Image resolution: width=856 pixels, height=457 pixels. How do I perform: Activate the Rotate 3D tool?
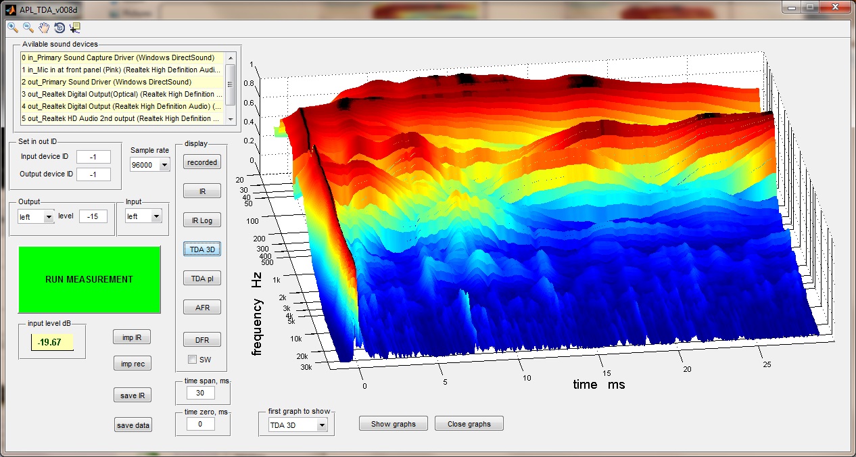(x=60, y=27)
